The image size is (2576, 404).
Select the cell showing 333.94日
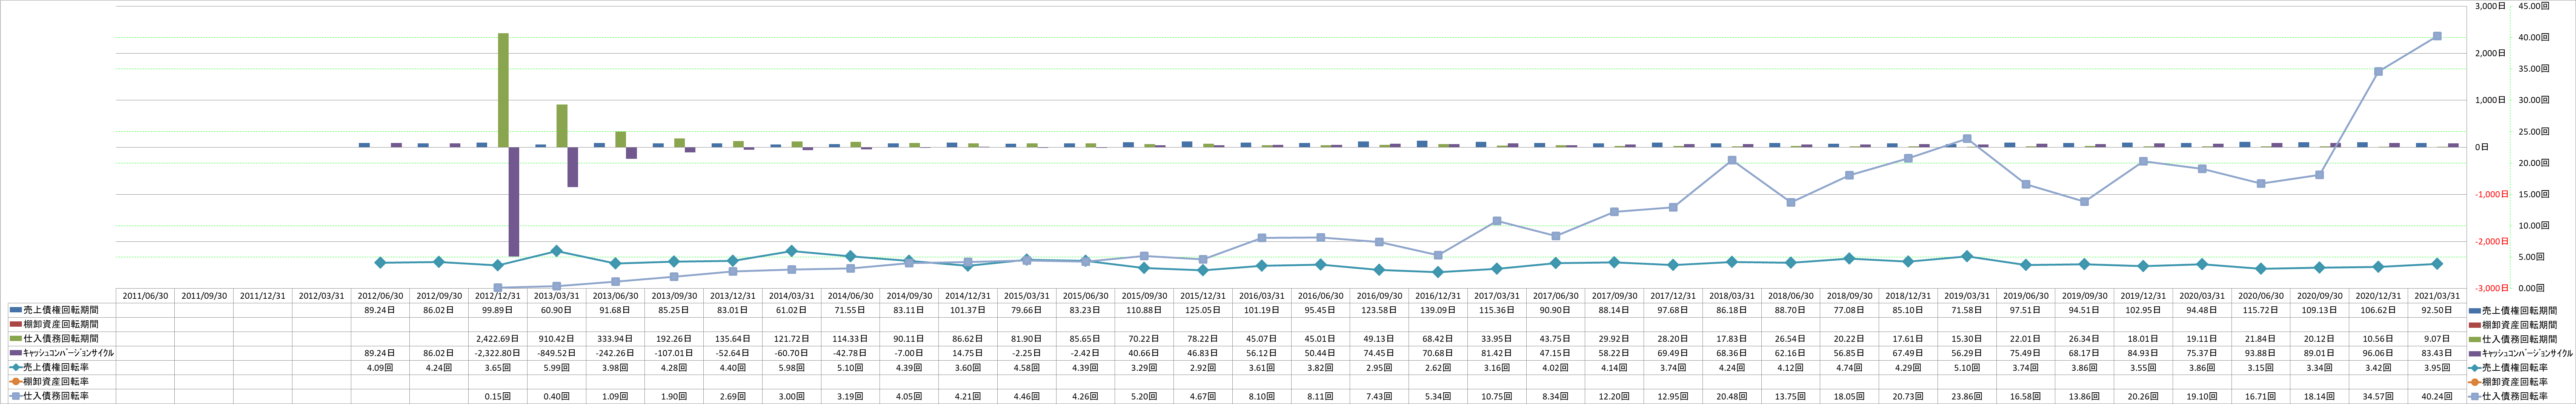[616, 339]
